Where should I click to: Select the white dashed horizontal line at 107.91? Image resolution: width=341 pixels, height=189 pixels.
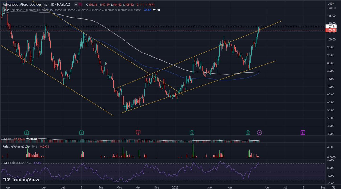[163, 27]
